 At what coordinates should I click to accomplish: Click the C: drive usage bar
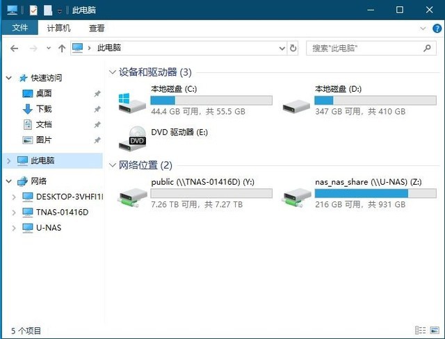tap(211, 100)
